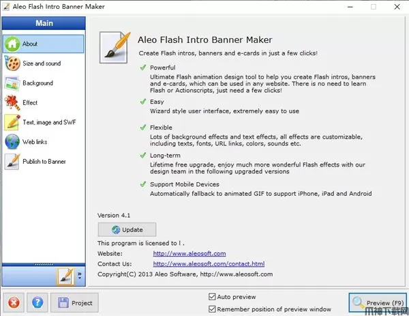Click the film reel Size and sound icon
409x316 pixels.
[x=12, y=63]
